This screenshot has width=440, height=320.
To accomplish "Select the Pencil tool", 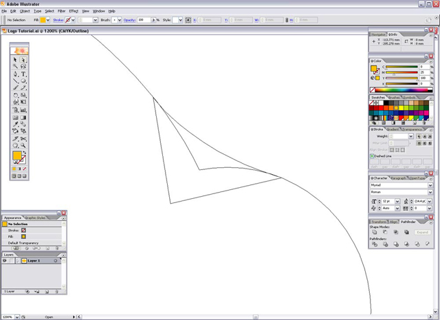I will click(x=23, y=87).
